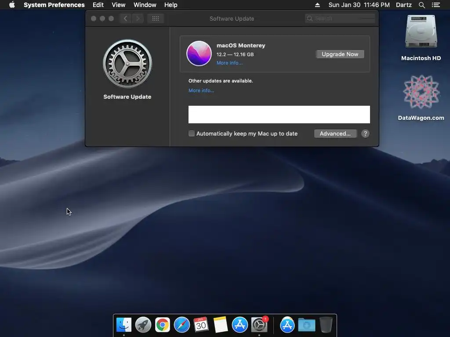Click the Upgrade Now button

click(x=340, y=54)
